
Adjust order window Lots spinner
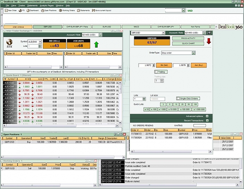(144, 99)
